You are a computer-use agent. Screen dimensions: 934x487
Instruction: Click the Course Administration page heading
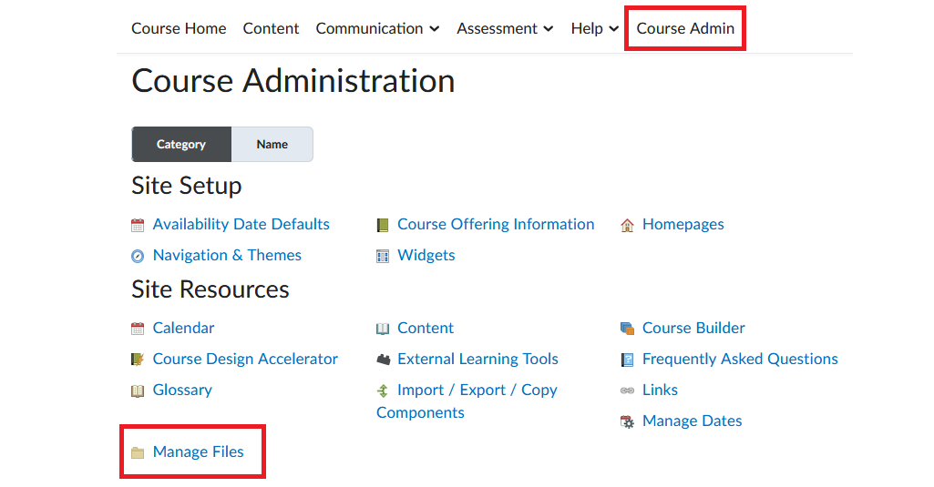click(x=293, y=80)
